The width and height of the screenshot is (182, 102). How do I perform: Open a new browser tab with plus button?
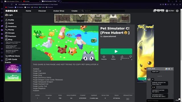[61, 1]
